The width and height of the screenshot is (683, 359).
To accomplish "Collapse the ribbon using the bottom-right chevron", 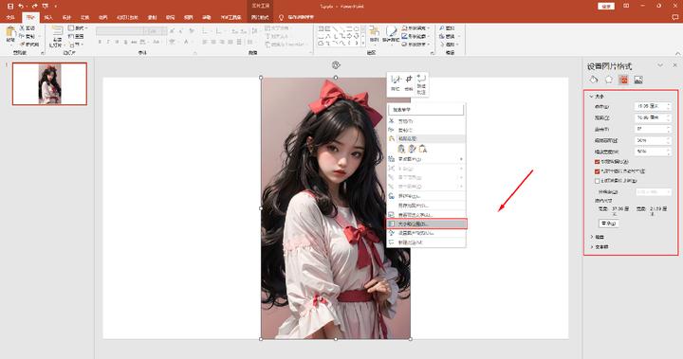I will click(x=677, y=53).
